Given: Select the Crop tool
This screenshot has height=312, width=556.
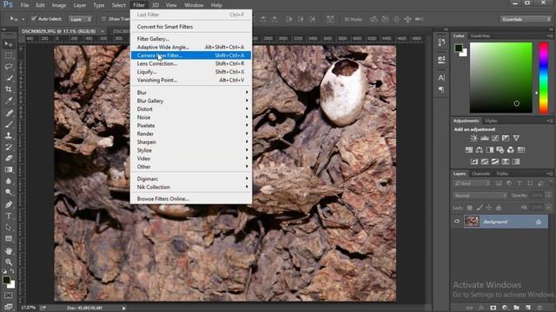Looking at the screenshot, I should click(x=9, y=89).
